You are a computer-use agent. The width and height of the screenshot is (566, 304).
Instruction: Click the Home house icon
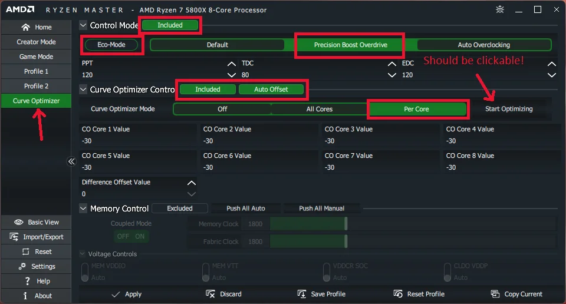click(x=25, y=27)
